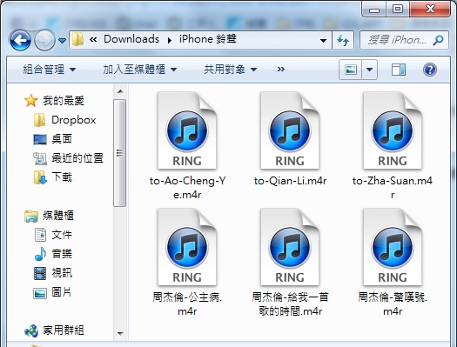Select the 周杰倫-給我一首歌的時間.m4r ringtone icon
The image size is (457, 347).
coord(289,247)
